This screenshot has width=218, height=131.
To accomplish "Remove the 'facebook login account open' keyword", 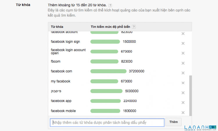I will (183, 53).
